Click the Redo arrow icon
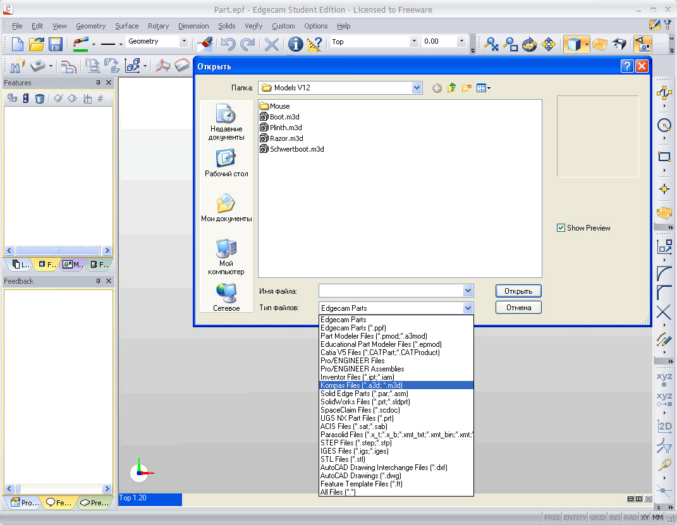The image size is (677, 525). (247, 44)
